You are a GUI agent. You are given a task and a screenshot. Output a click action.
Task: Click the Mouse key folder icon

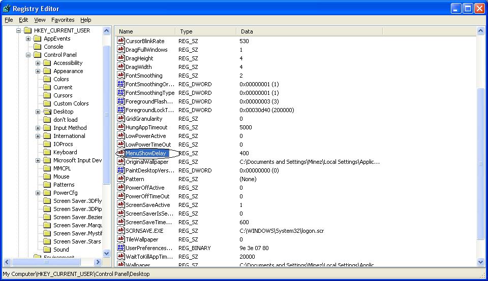47,177
